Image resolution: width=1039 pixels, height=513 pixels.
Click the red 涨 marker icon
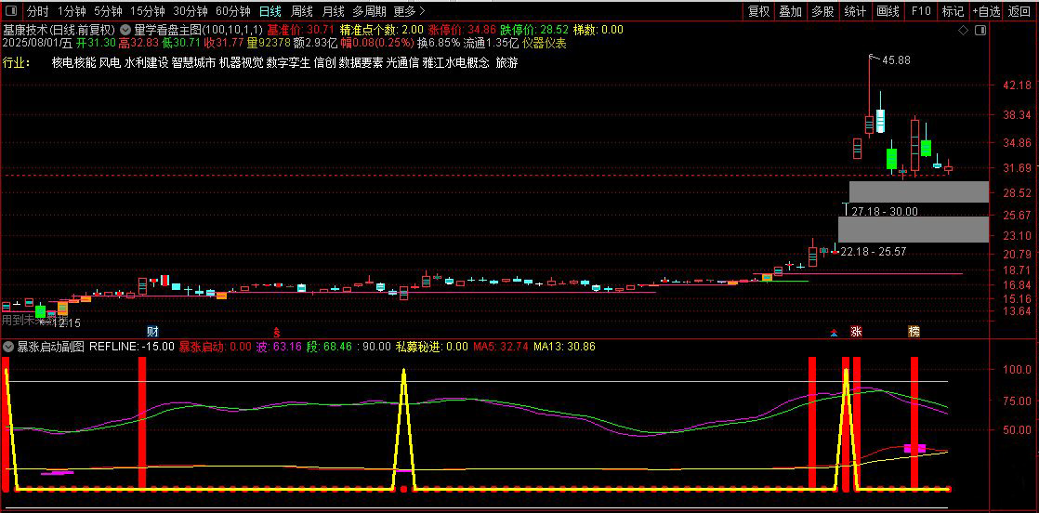point(857,331)
